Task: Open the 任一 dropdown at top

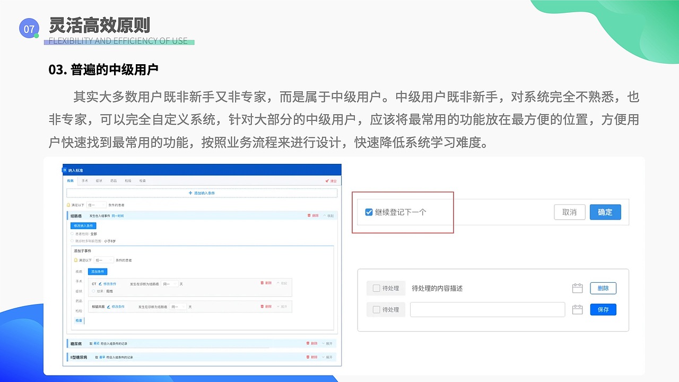Action: (96, 204)
